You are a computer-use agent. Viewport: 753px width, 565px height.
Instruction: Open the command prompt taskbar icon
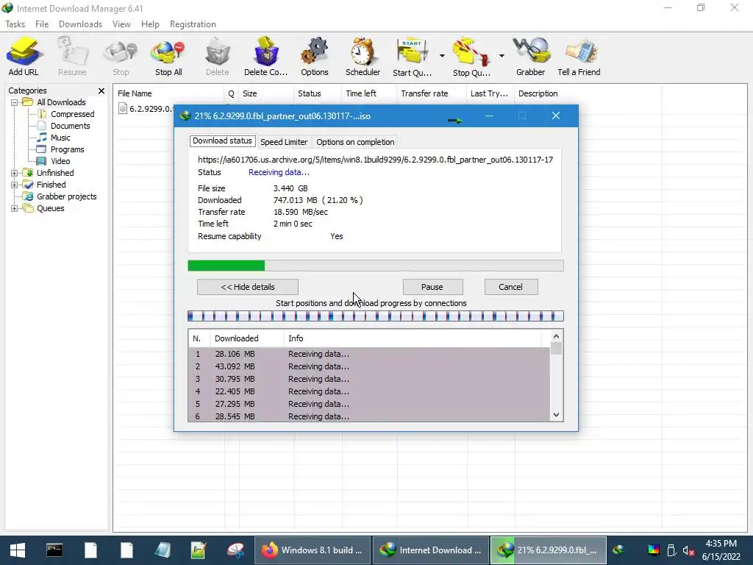tap(54, 550)
